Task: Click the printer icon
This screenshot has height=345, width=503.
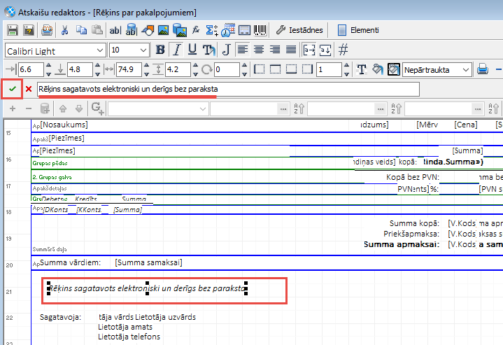Action: [x=482, y=69]
